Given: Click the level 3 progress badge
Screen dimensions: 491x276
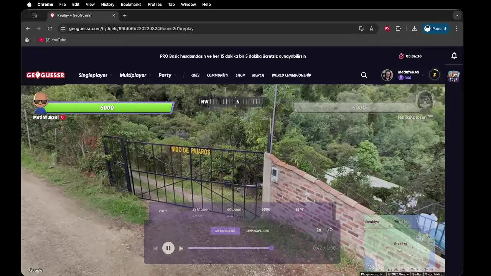Looking at the screenshot, I should coord(434,75).
